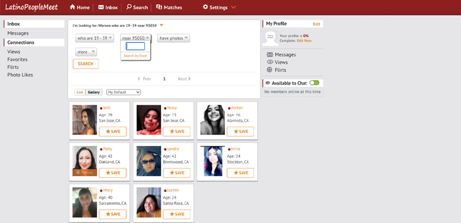Click the LatinoPeopleMeet logo
The height and width of the screenshot is (223, 461).
pyautogui.click(x=32, y=7)
